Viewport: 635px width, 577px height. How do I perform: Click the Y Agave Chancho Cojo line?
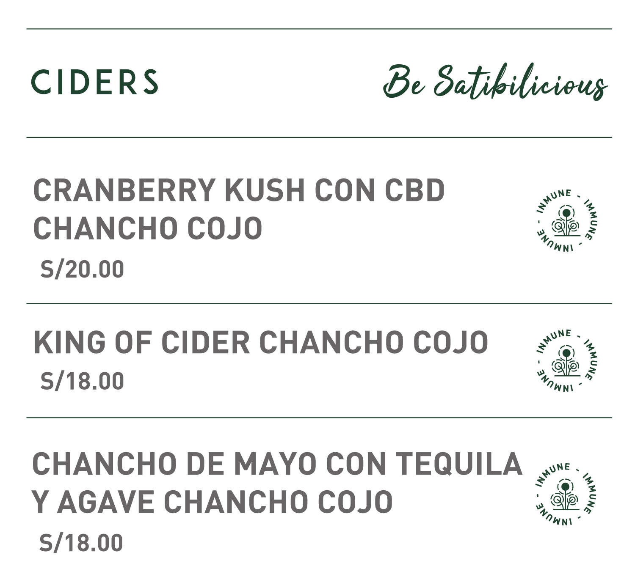coord(213,502)
